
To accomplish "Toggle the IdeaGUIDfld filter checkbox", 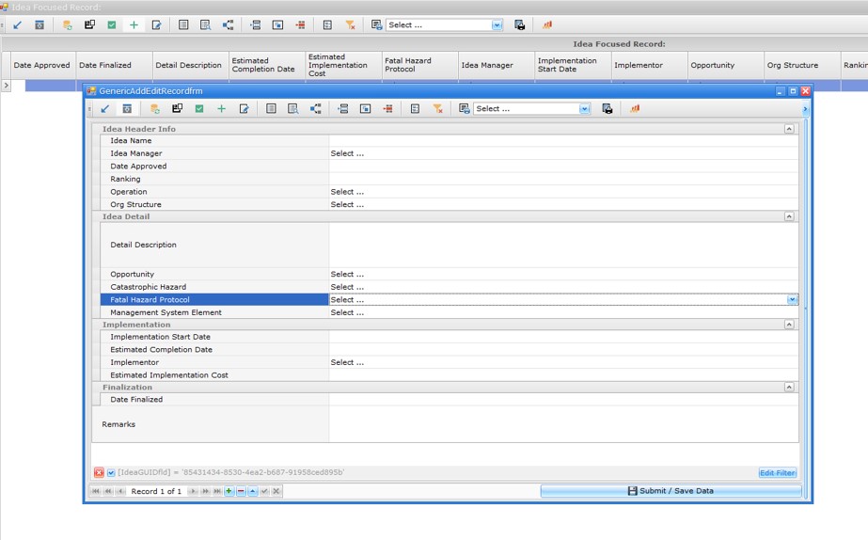I will tap(111, 473).
